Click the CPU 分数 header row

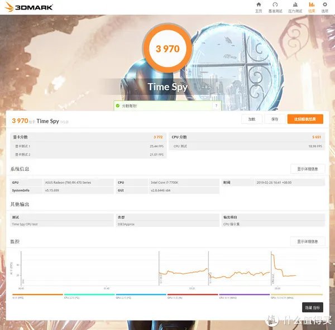tap(247, 137)
